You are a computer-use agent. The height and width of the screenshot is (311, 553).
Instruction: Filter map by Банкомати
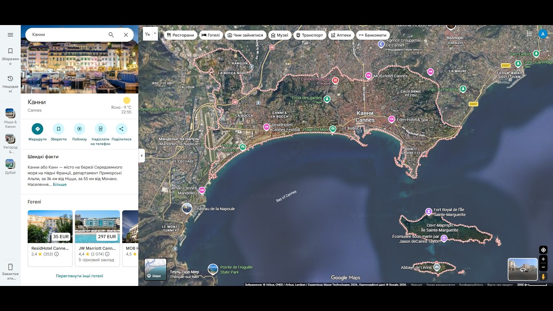[373, 35]
